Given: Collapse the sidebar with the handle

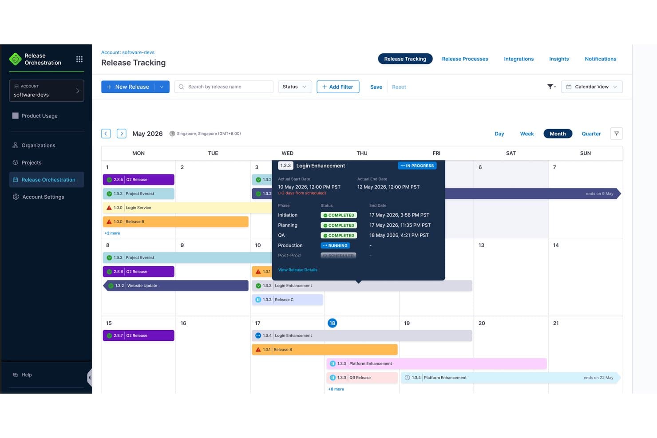Looking at the screenshot, I should click(x=90, y=378).
